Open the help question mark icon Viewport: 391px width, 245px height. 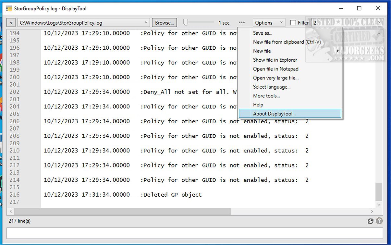pyautogui.click(x=379, y=221)
